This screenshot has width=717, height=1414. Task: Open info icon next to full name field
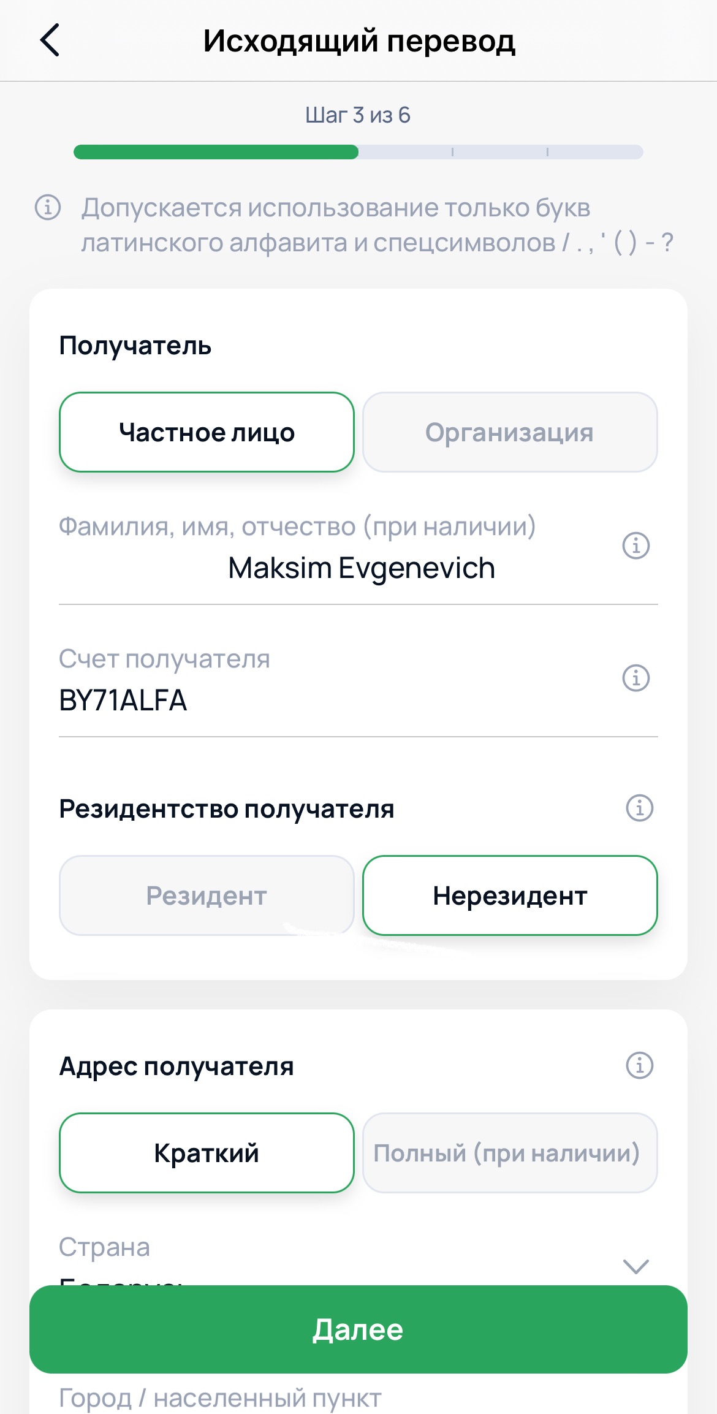click(635, 545)
